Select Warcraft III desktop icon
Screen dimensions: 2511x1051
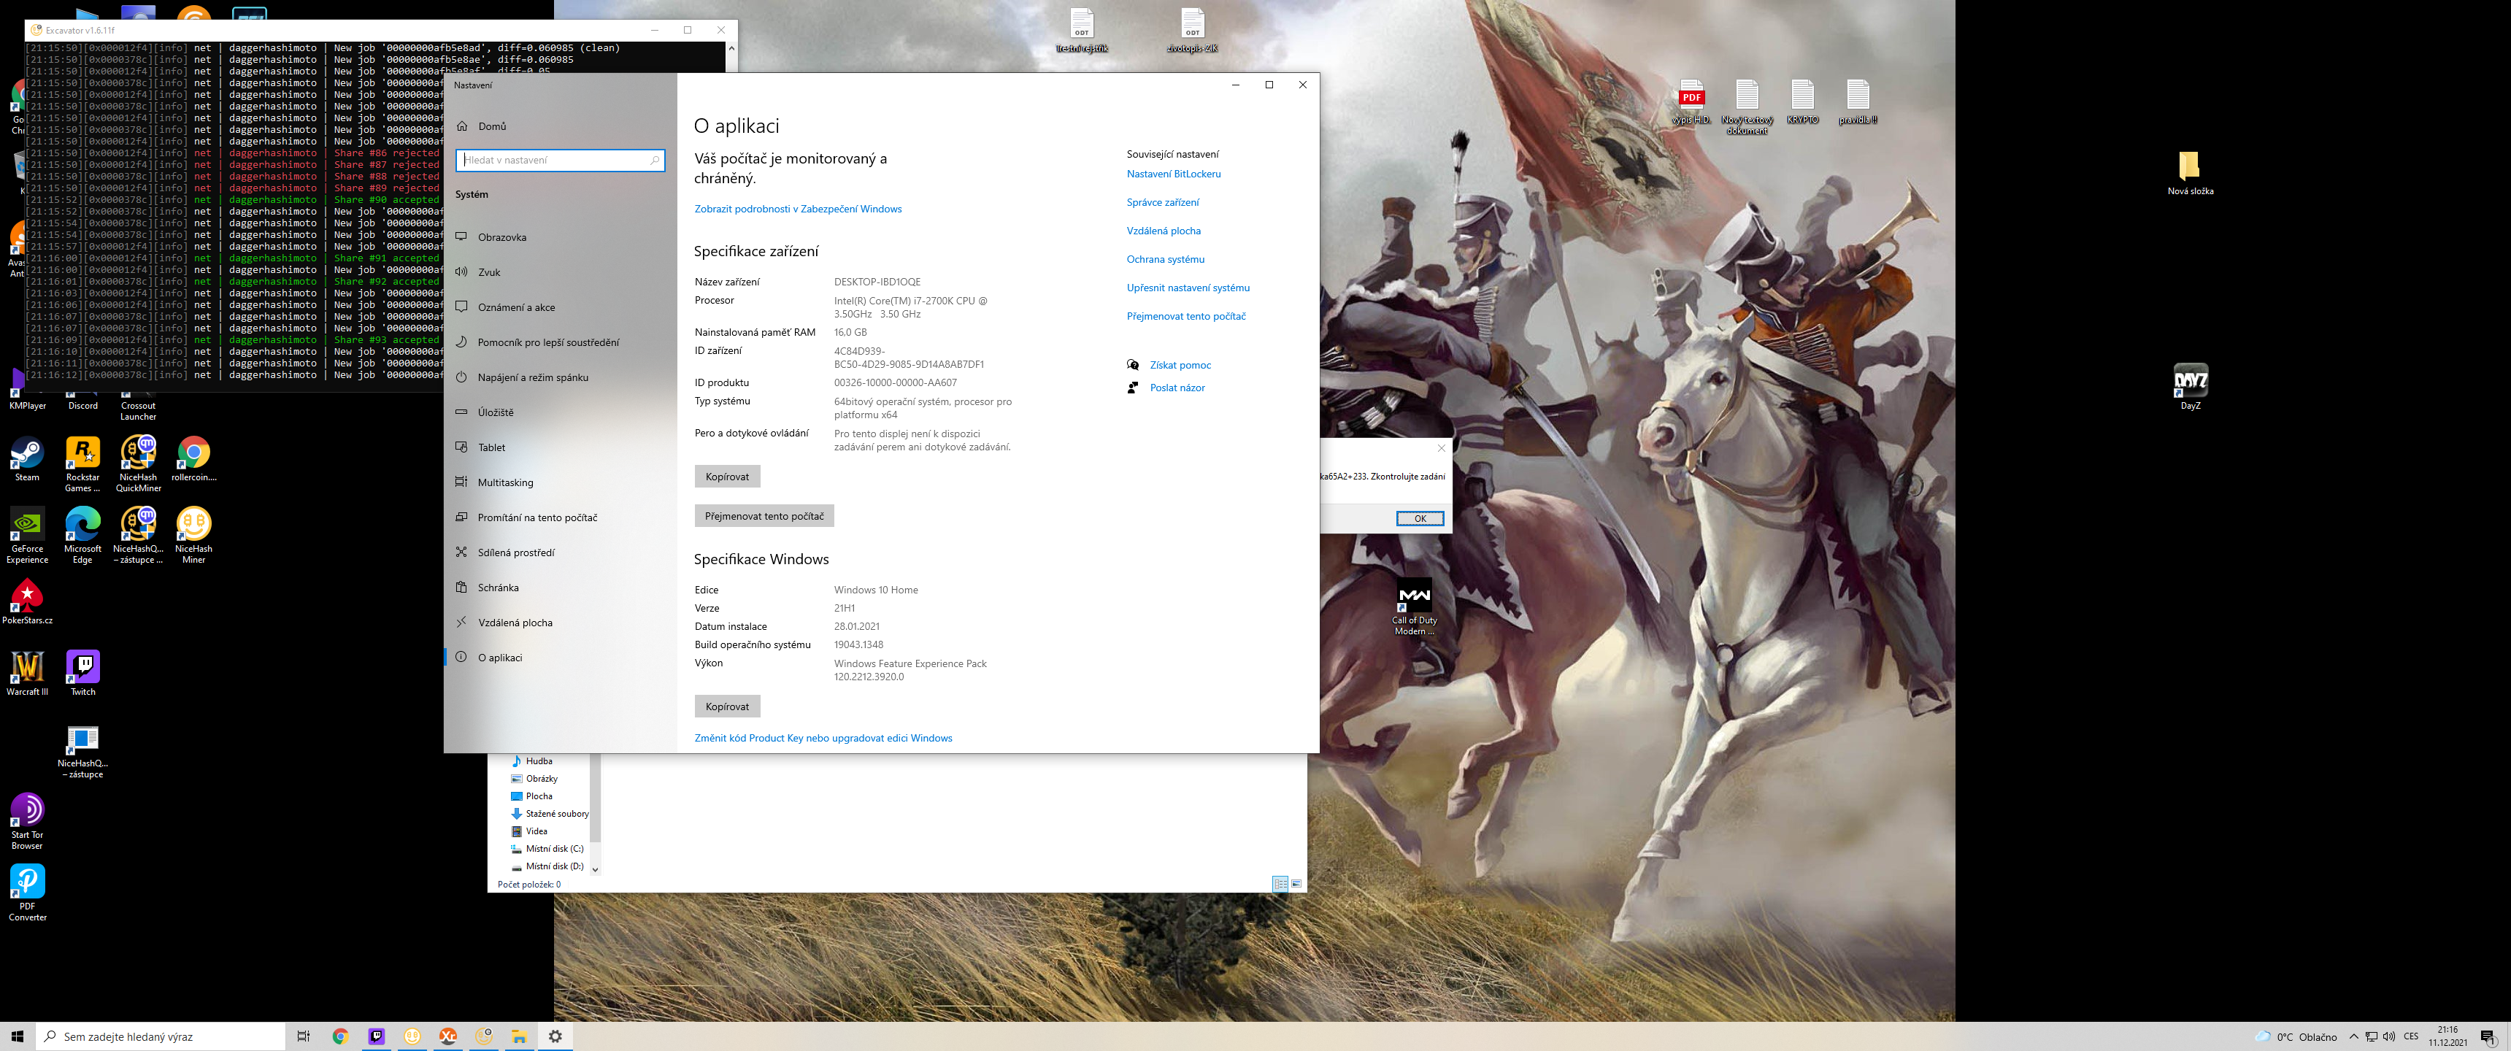point(27,673)
